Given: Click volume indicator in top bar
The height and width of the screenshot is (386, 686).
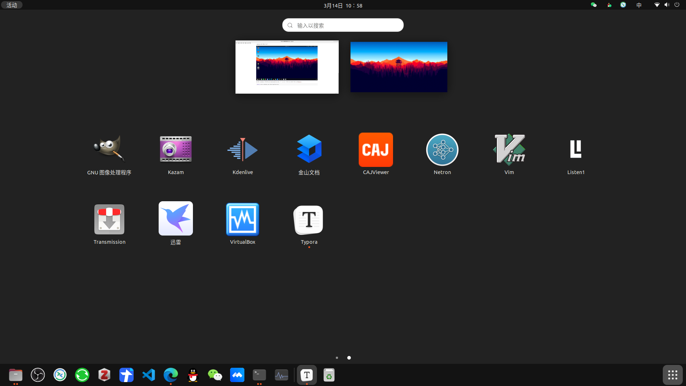Looking at the screenshot, I should pos(667,5).
